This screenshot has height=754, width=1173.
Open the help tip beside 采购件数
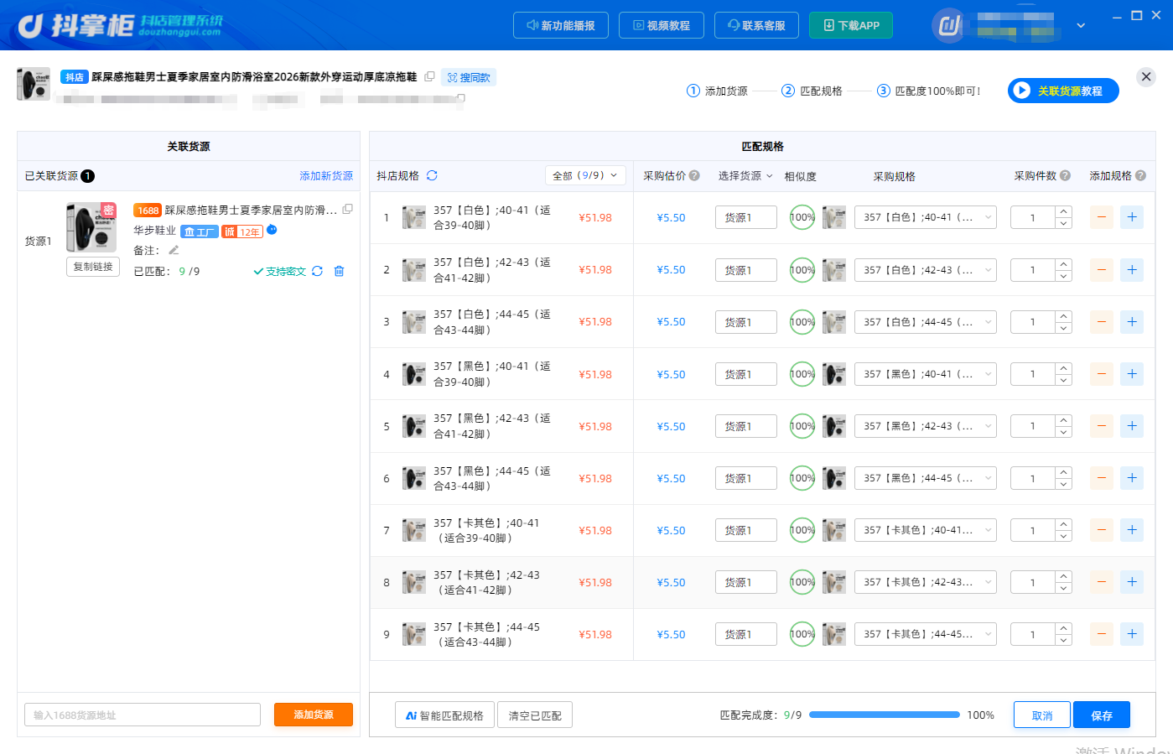pyautogui.click(x=1065, y=175)
